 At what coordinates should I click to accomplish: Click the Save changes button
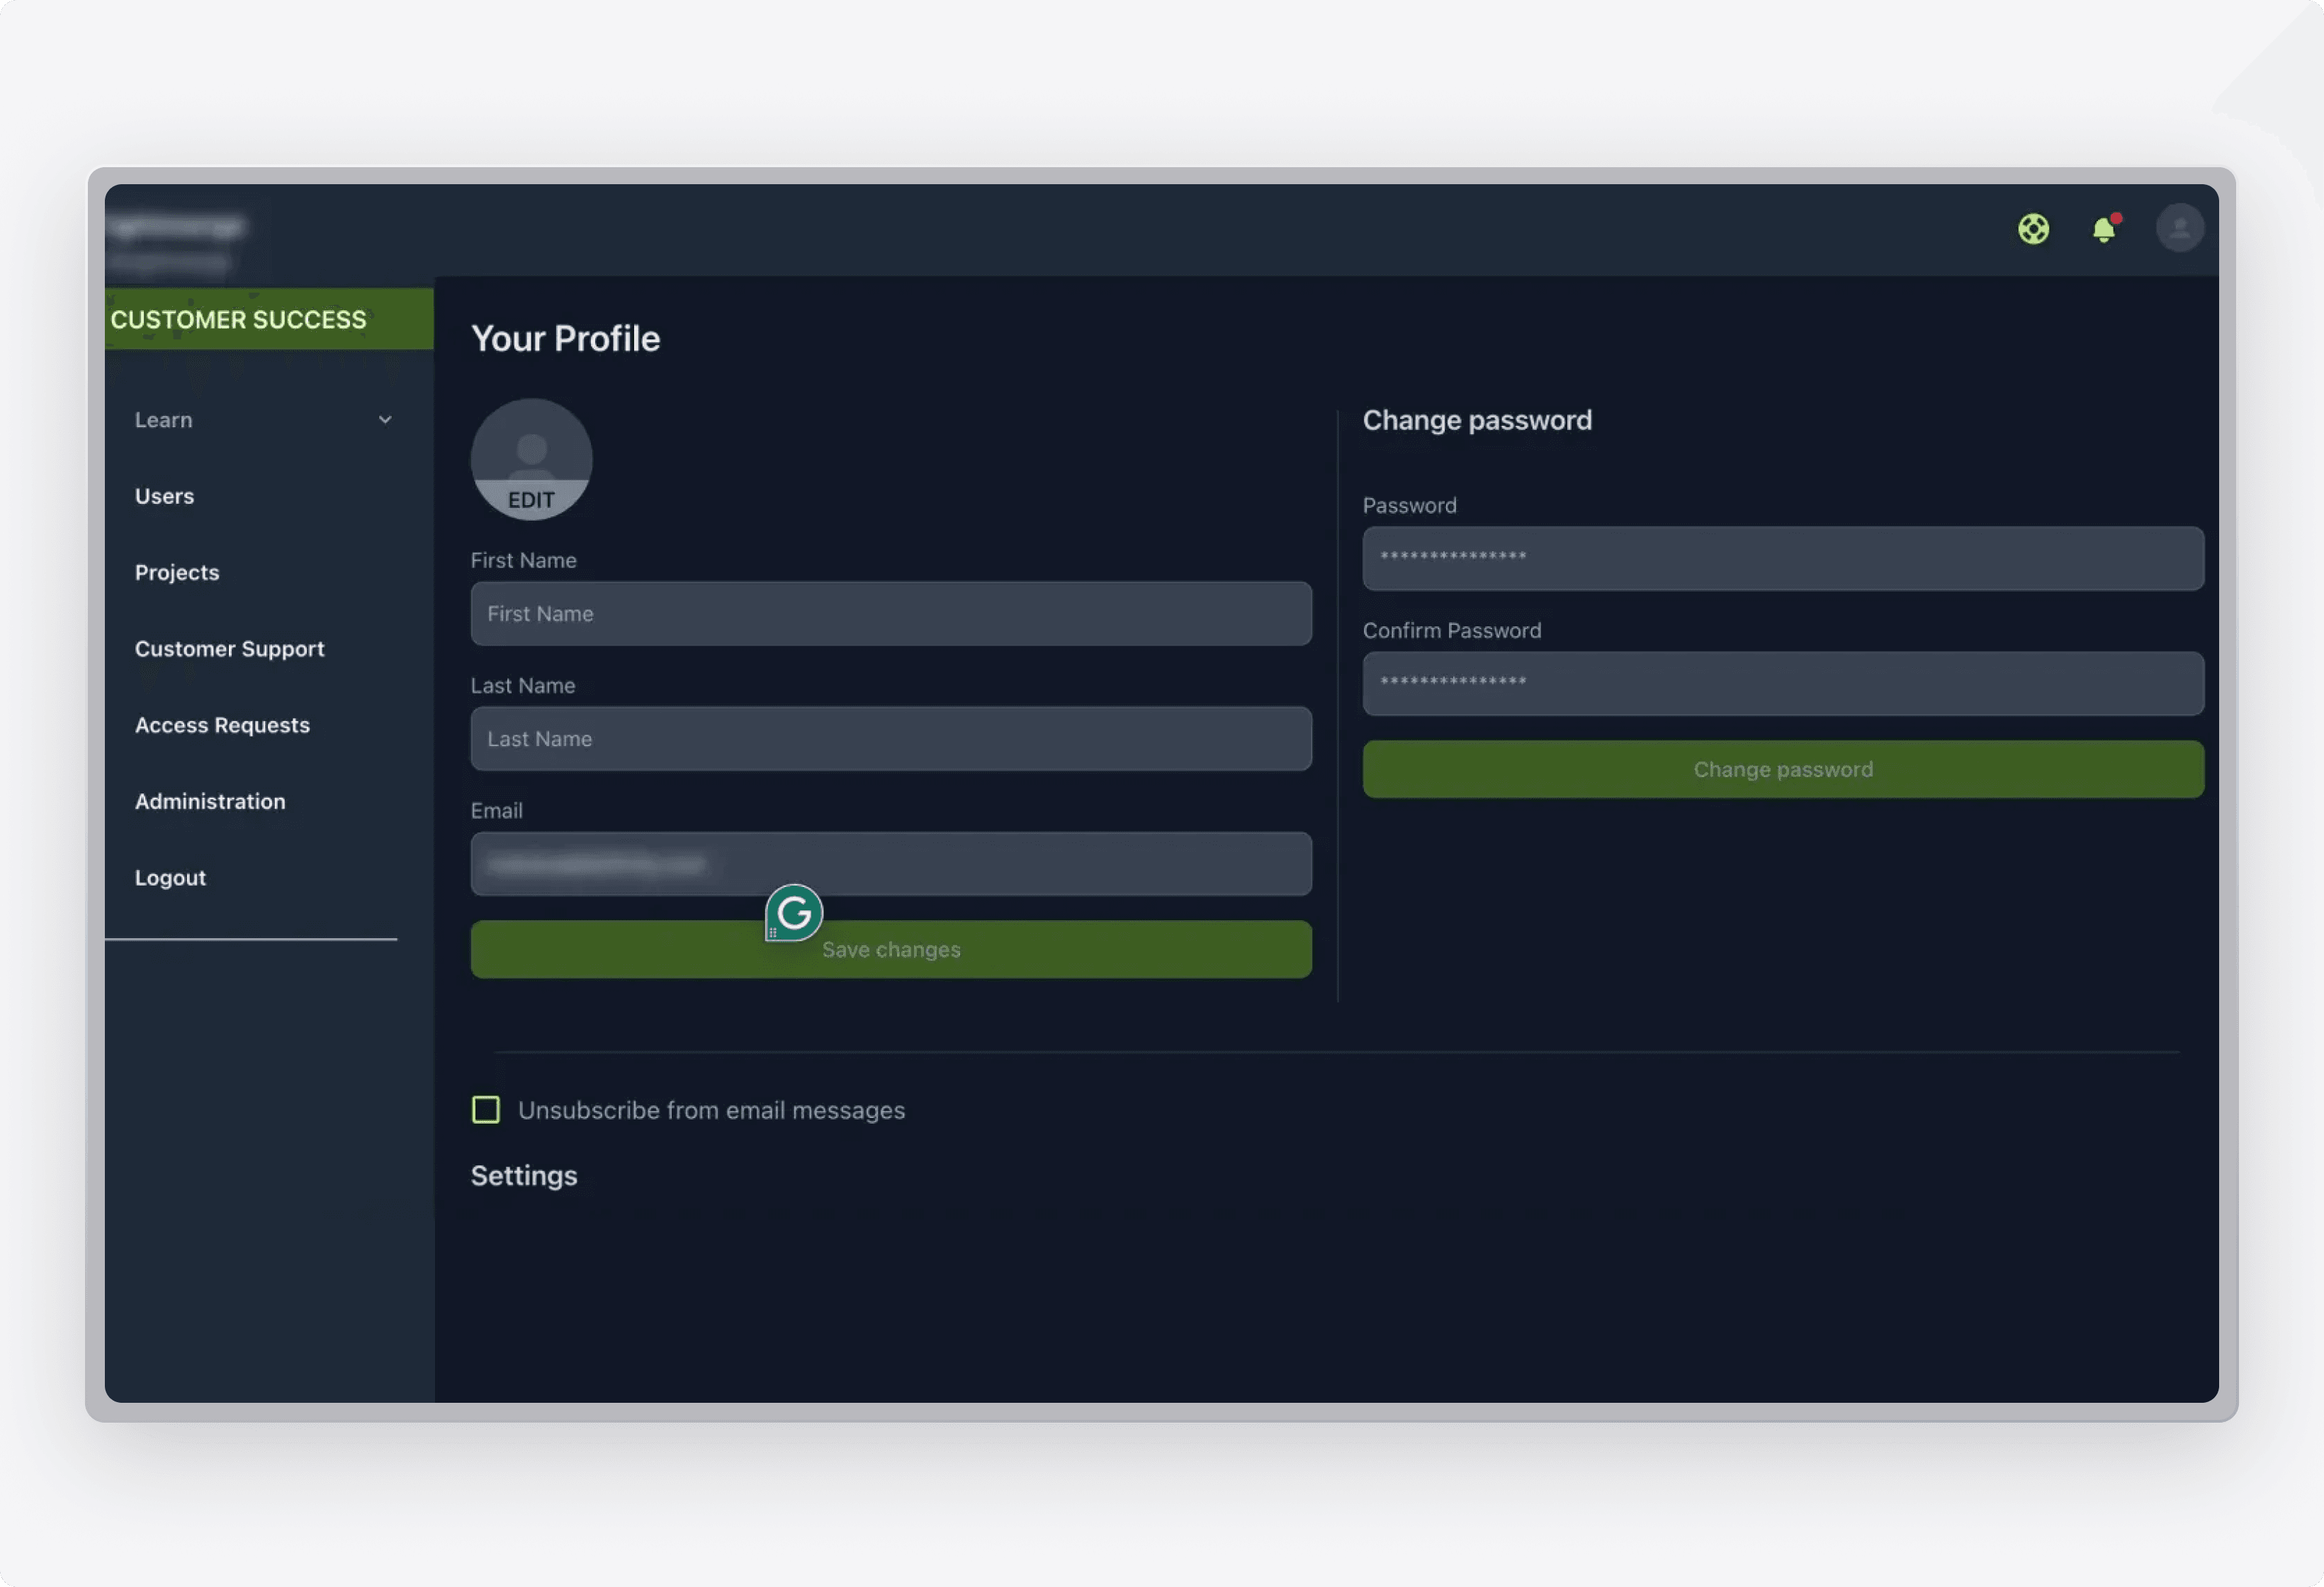[891, 949]
